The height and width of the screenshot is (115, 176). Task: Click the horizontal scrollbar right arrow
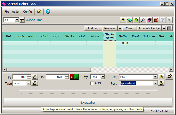171,70
